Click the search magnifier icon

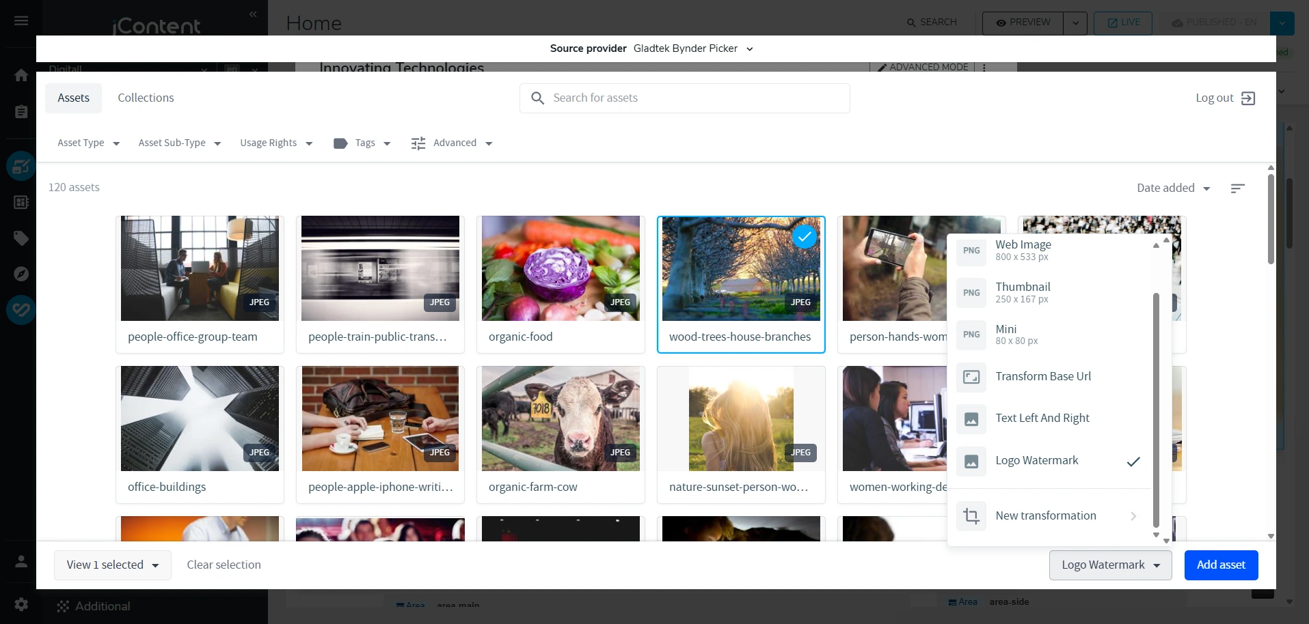538,98
